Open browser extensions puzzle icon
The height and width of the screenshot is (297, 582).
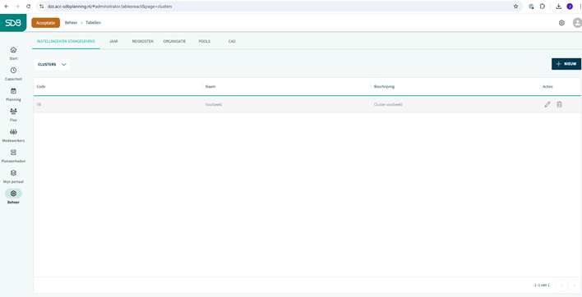click(x=543, y=7)
